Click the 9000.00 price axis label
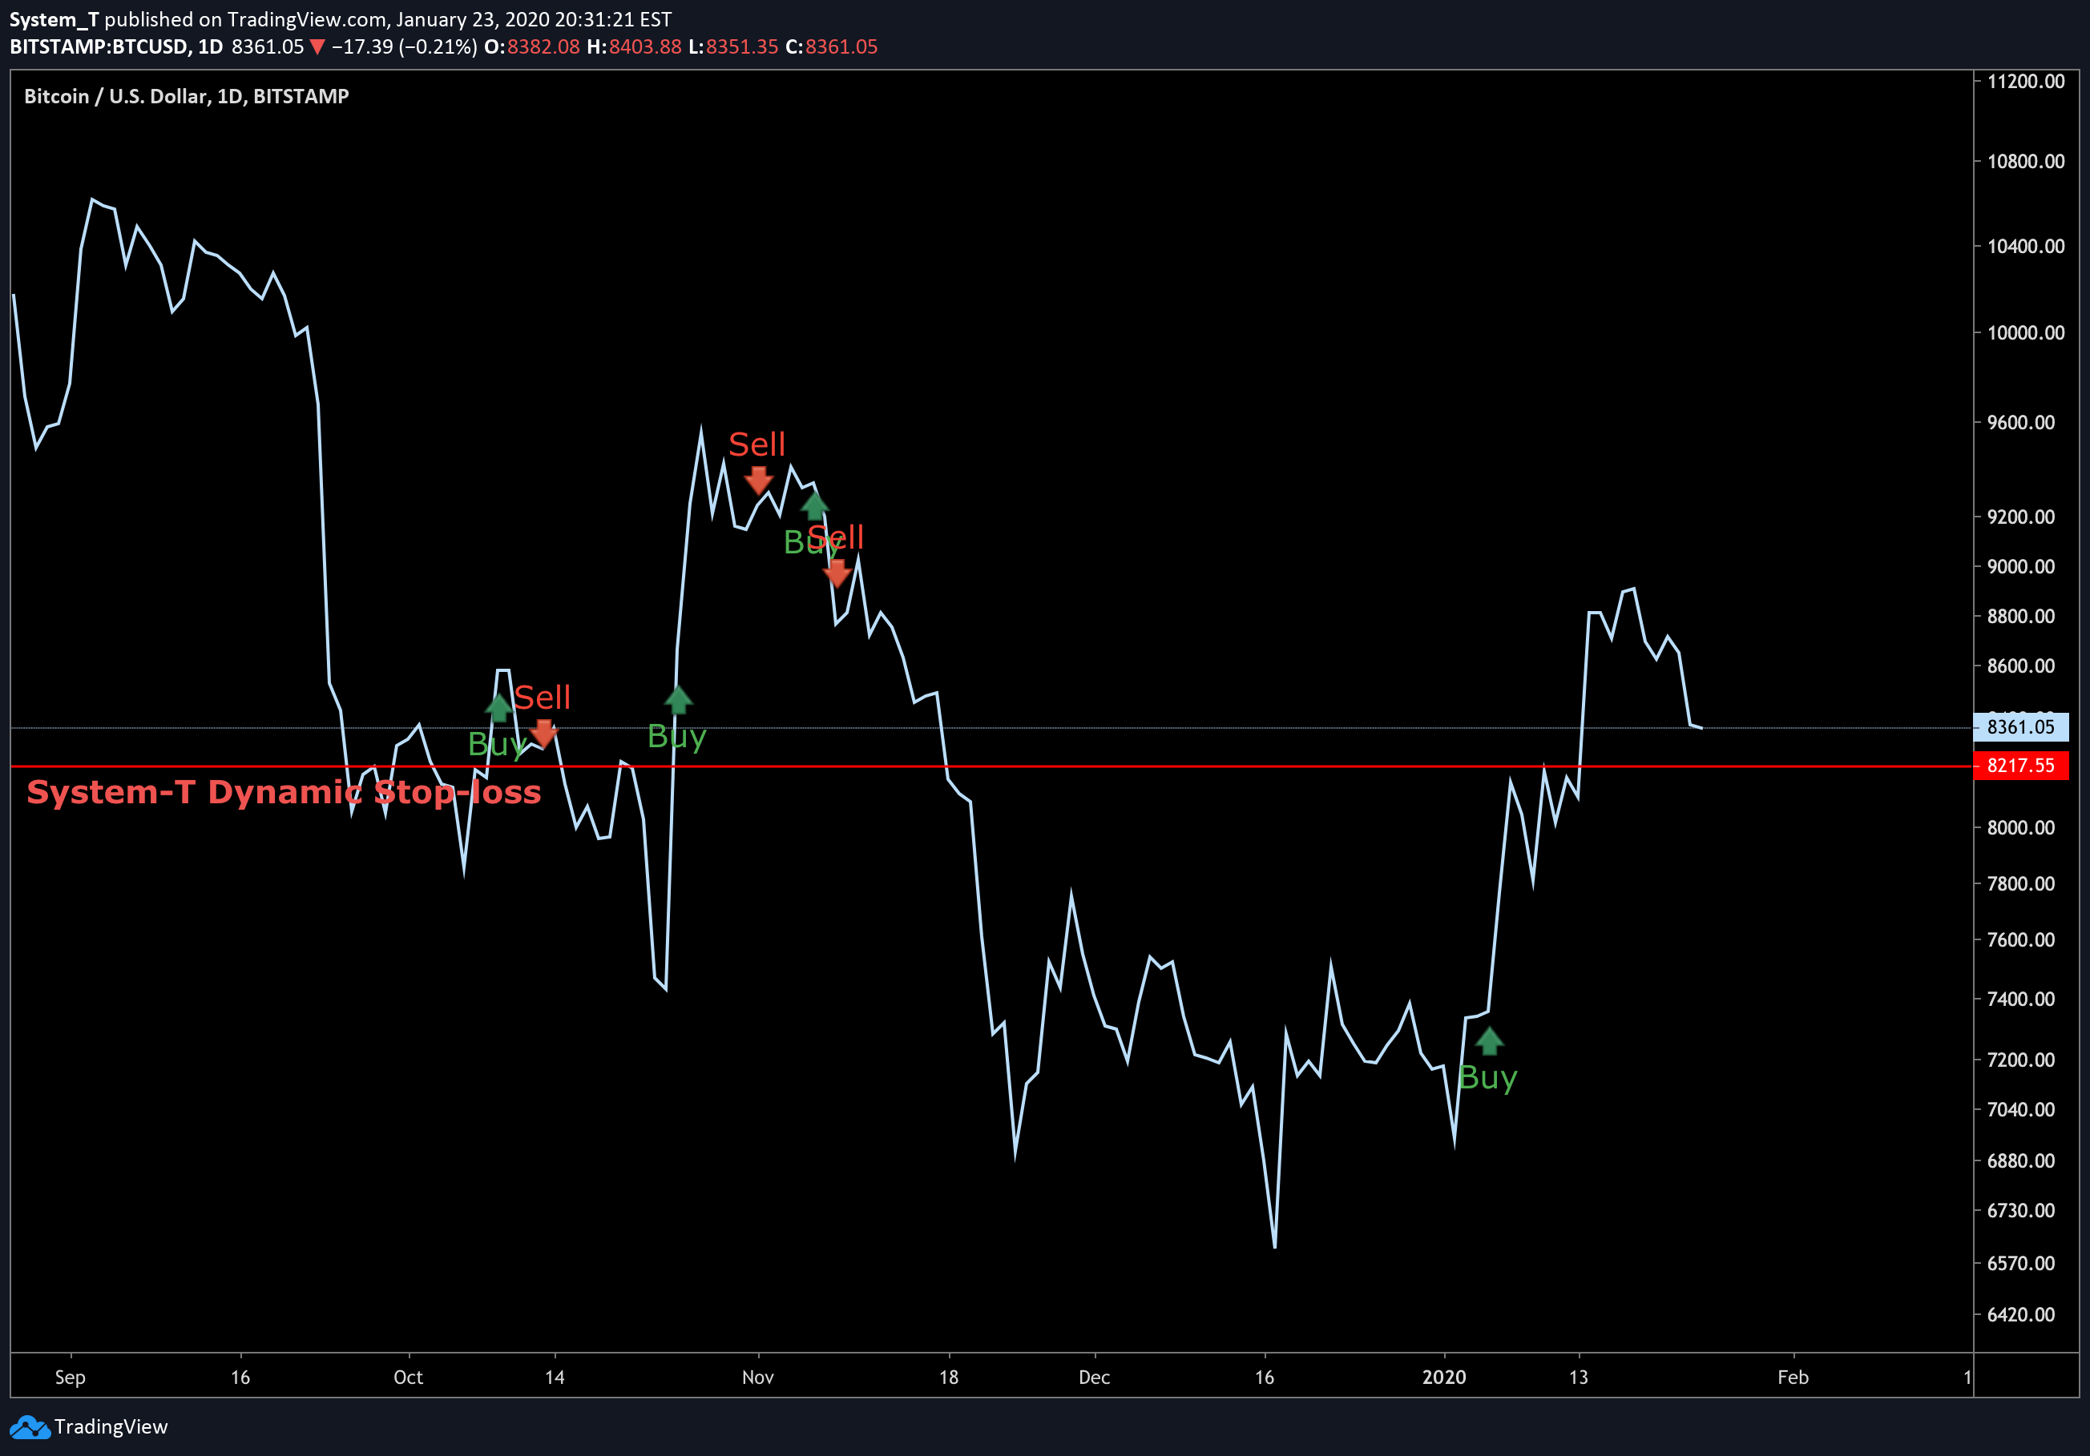The image size is (2090, 1456). pyautogui.click(x=2021, y=566)
